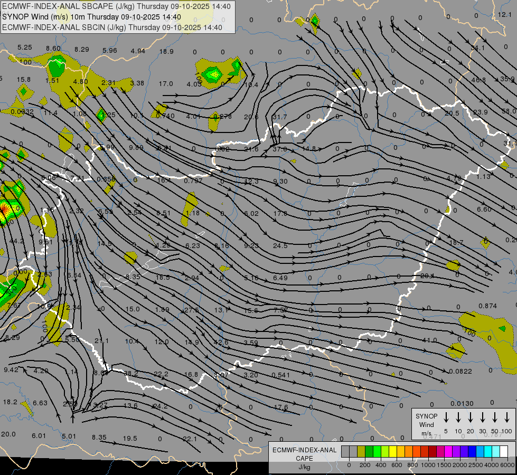Select the 30 m/s wind legend arrow
The image size is (517, 475).
coord(482,417)
